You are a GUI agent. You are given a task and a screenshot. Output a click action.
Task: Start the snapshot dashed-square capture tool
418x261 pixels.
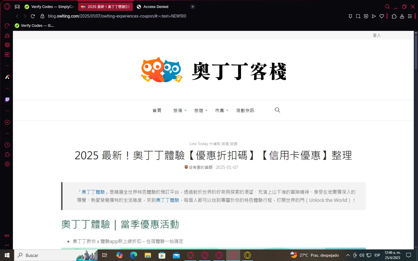click(x=358, y=16)
